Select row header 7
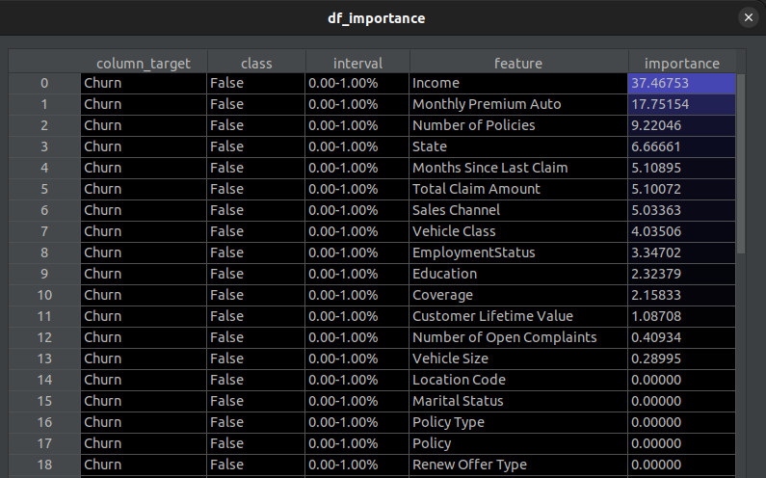The width and height of the screenshot is (766, 478). coord(44,231)
